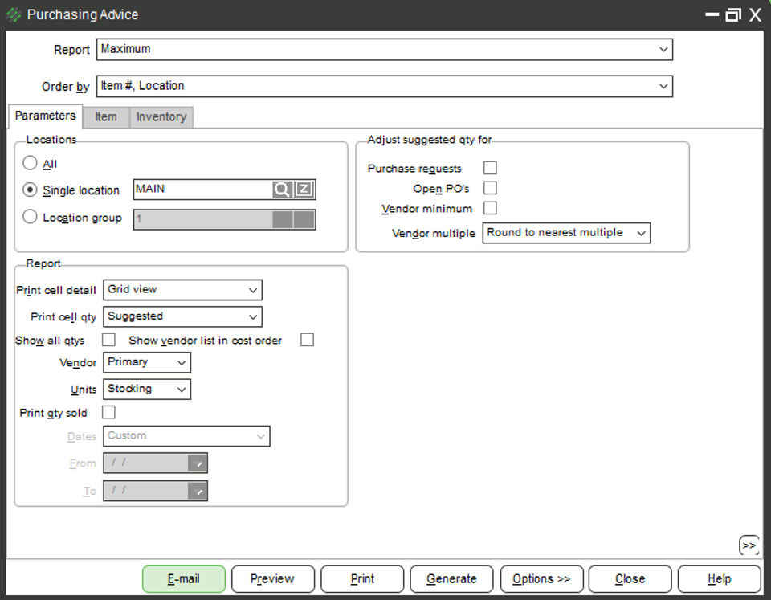Click the location lookup magnifier icon

282,190
